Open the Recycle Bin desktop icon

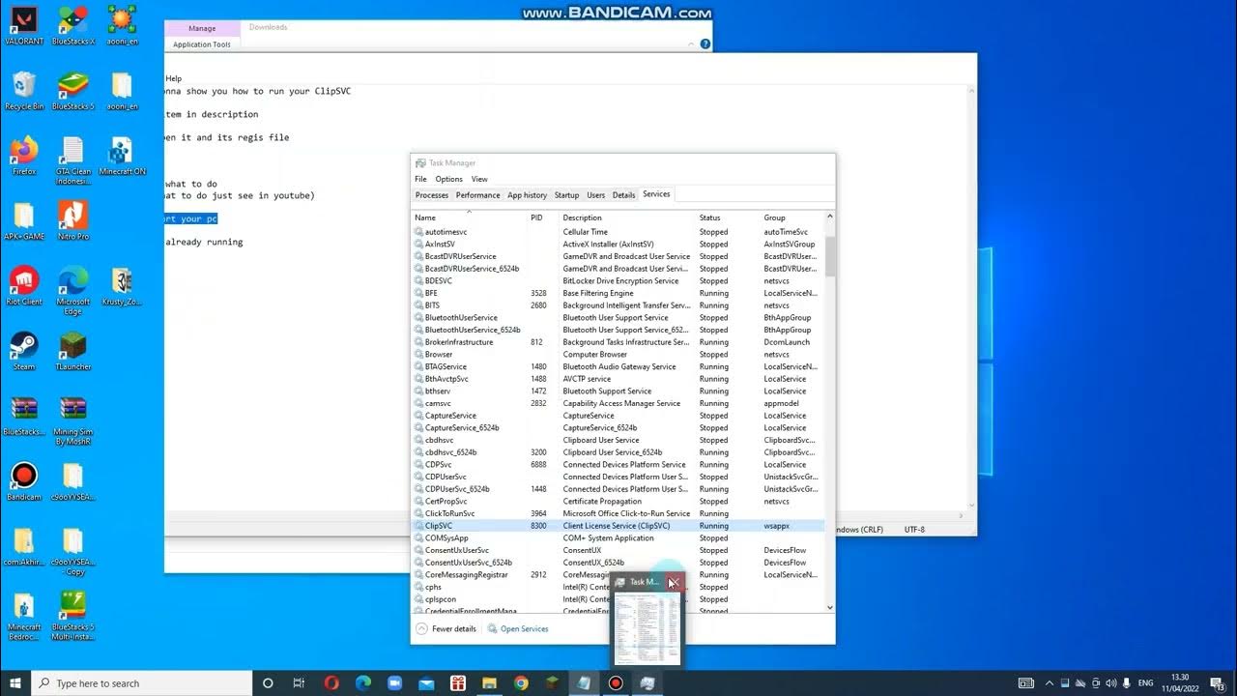tap(23, 90)
